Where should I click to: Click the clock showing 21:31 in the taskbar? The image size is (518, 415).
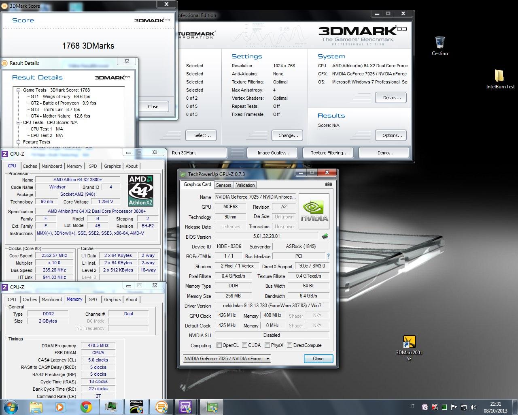coord(495,407)
